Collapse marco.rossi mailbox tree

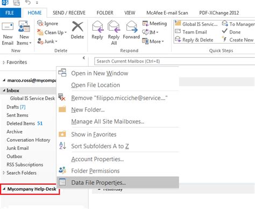click(4, 81)
